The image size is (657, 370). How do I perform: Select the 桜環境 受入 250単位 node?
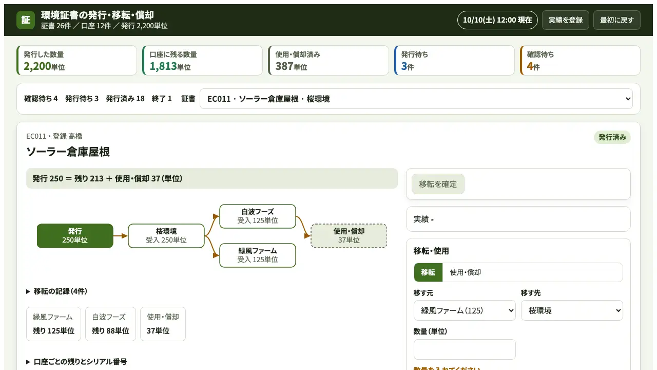[x=166, y=236]
